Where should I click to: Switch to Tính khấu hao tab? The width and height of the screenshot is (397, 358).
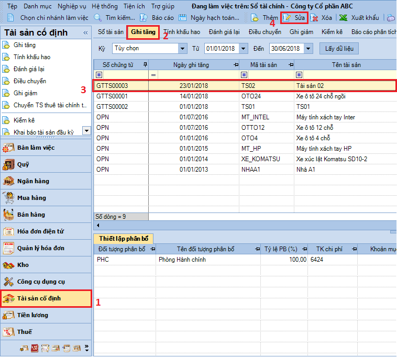coord(182,32)
